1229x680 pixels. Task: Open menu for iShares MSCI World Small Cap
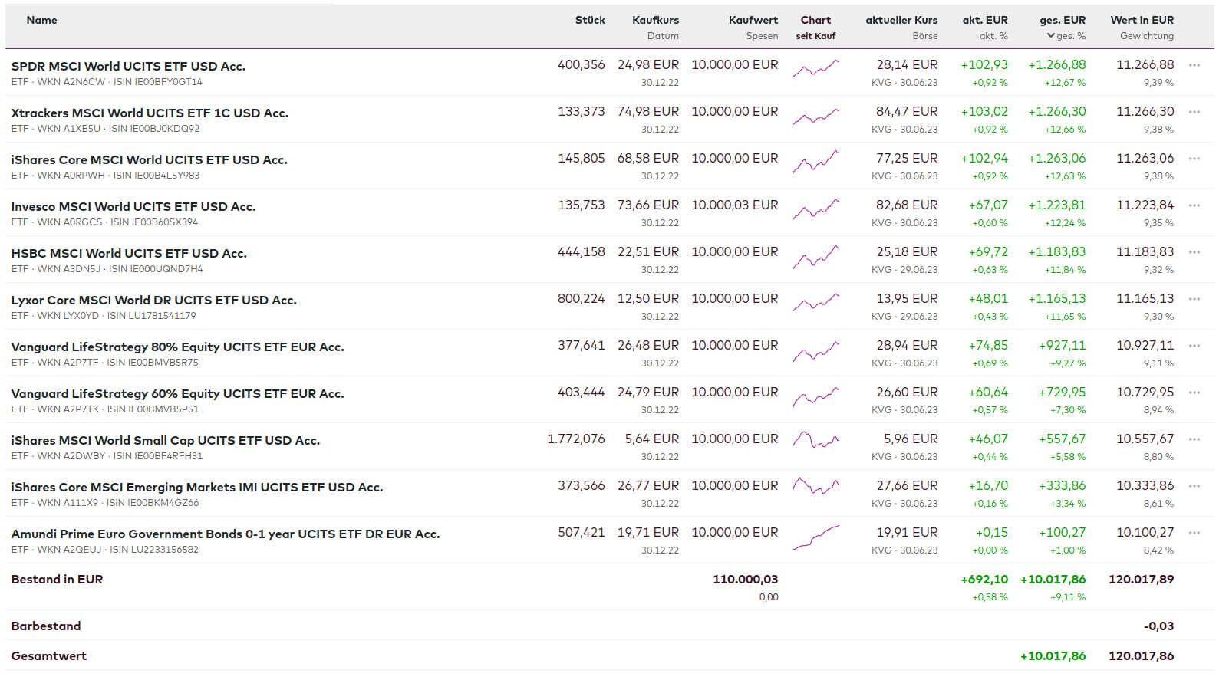pos(1194,439)
